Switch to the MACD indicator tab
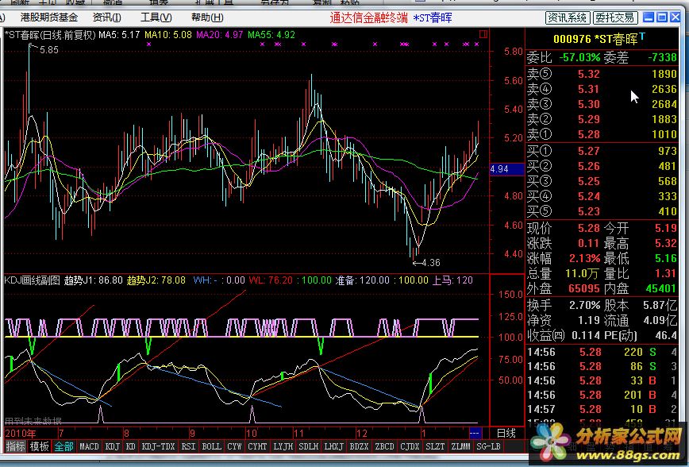 click(x=89, y=446)
